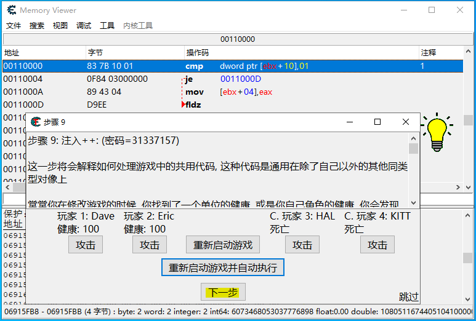Viewport: 476px width, 321px height.
Task: Click the hex view scrollbar thumb
Action: pyautogui.click(x=468, y=258)
